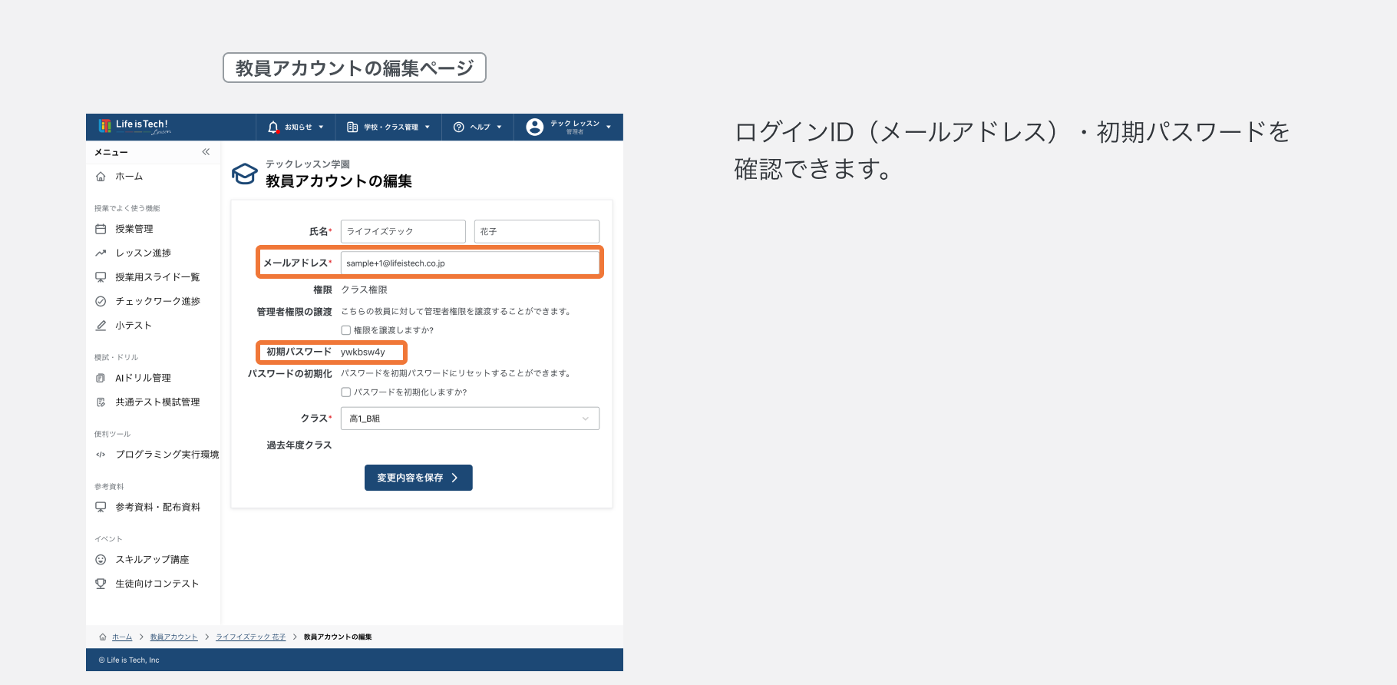The image size is (1397, 685).
Task: Open チェックワーク進捗 in the sidebar
Action: point(157,301)
